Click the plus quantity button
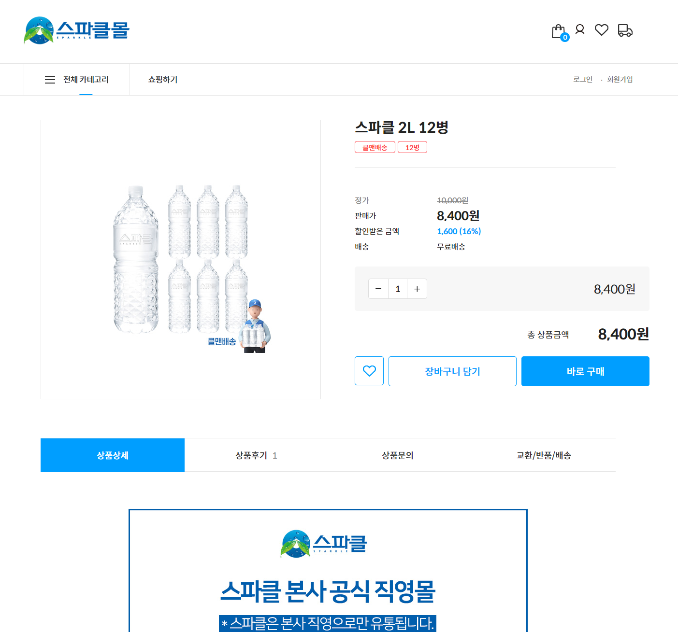The image size is (678, 632). (417, 288)
